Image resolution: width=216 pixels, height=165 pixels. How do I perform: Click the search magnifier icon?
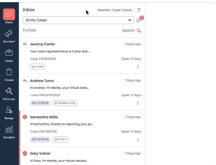139,31
